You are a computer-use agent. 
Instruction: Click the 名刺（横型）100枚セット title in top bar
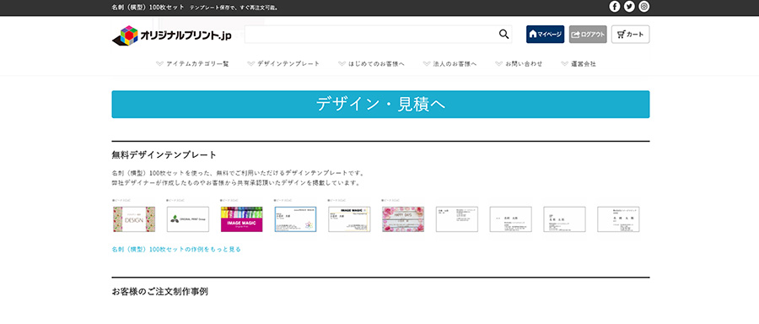pyautogui.click(x=148, y=8)
